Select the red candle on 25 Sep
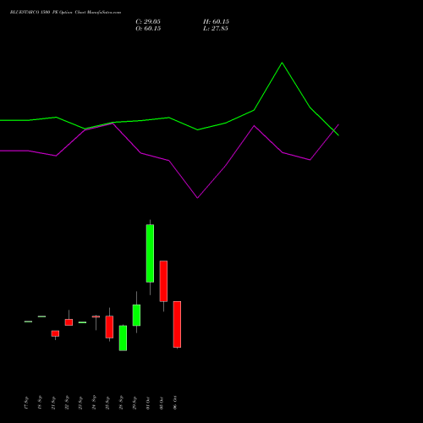The width and height of the screenshot is (423, 423). 109,327
